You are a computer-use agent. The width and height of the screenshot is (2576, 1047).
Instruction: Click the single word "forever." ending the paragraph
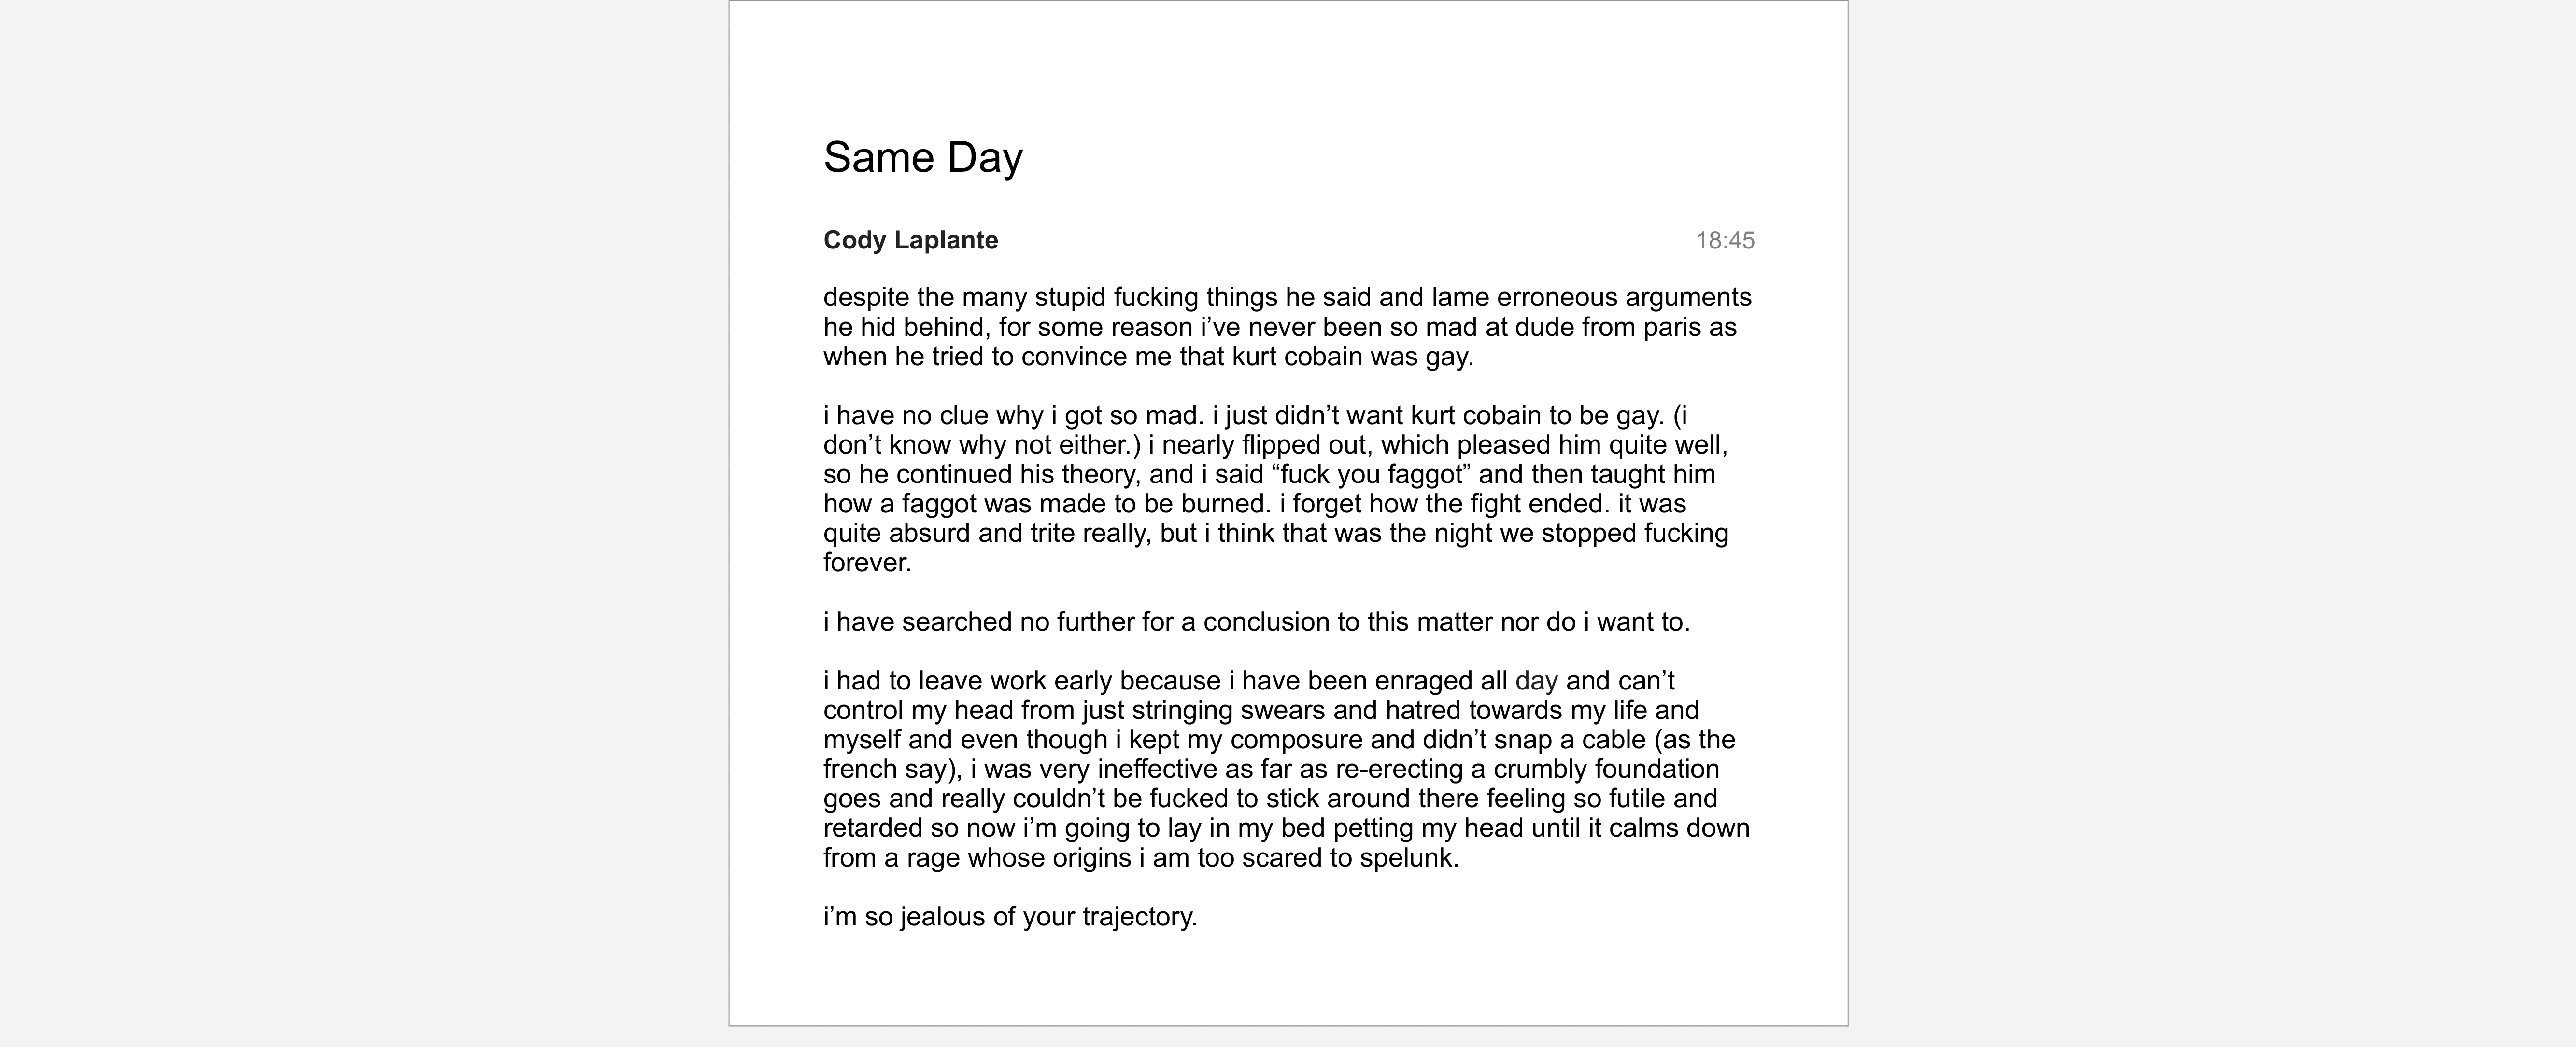(867, 563)
